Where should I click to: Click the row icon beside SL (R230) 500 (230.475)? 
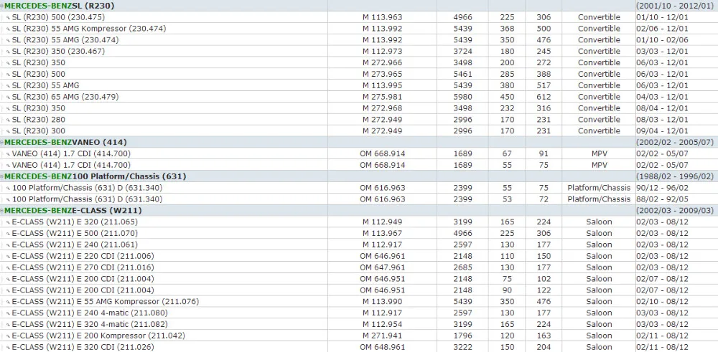tap(8, 18)
